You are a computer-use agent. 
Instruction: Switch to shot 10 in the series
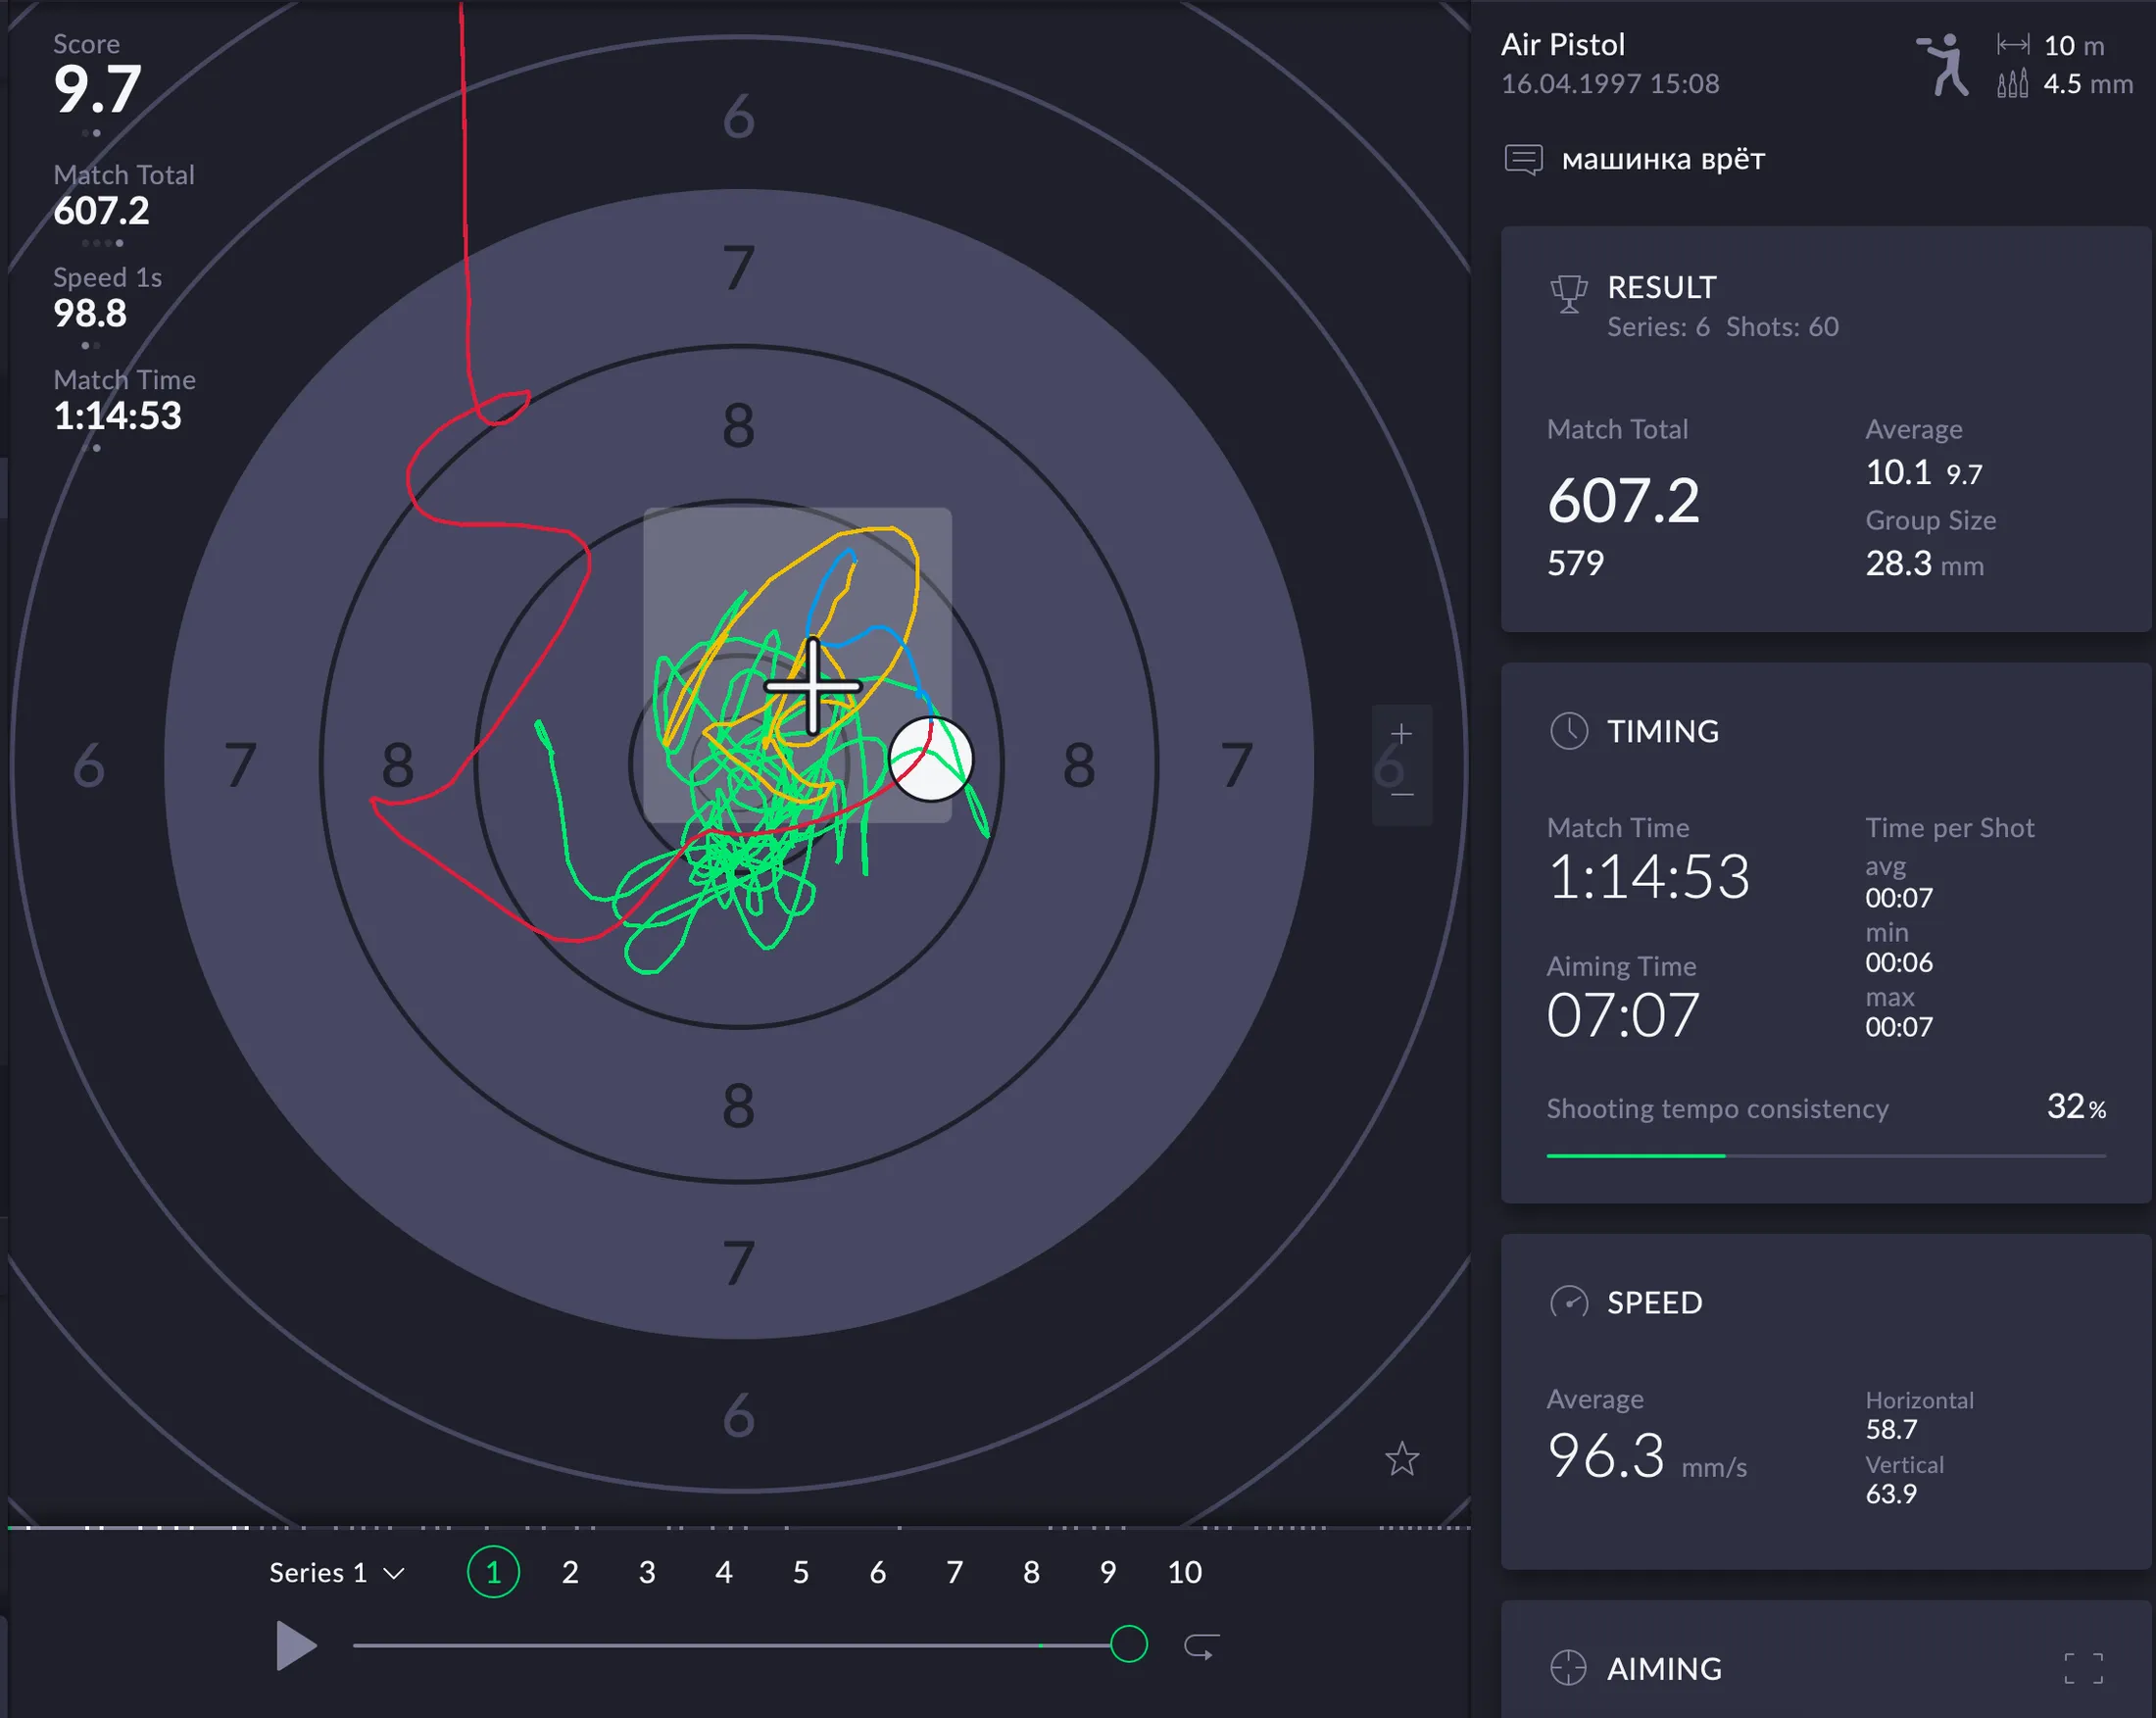coord(1184,1572)
